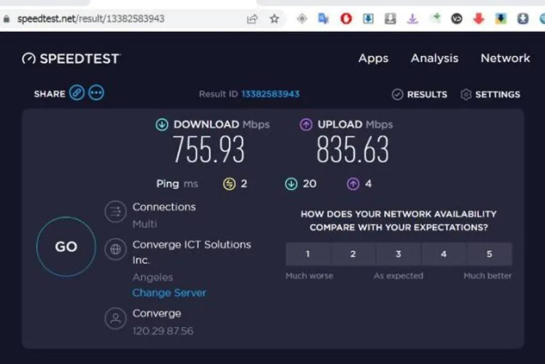Rate network availability as 4
The width and height of the screenshot is (545, 364).
[444, 254]
